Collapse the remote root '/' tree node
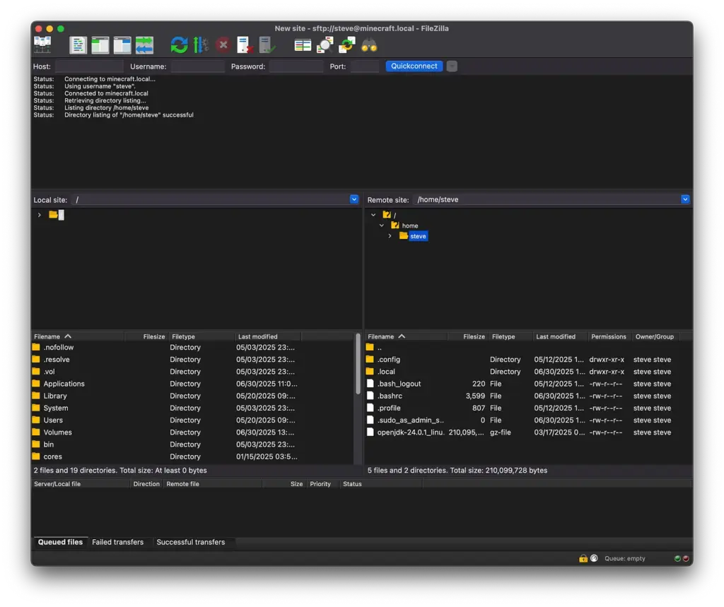Viewport: 724px width, 607px height. pyautogui.click(x=373, y=215)
